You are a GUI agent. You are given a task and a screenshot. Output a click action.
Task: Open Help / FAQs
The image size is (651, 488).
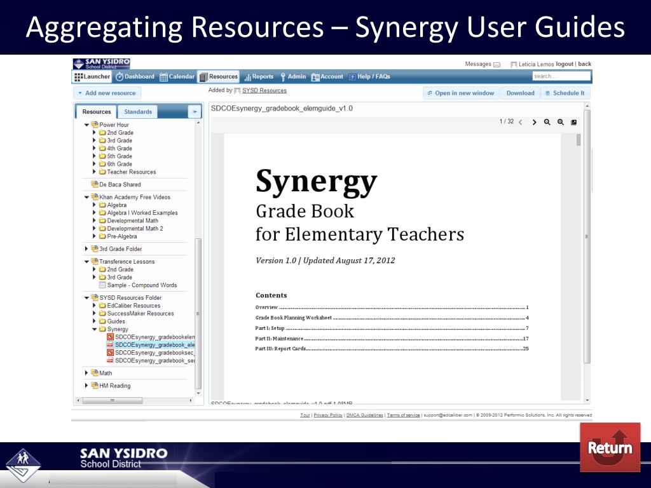(369, 77)
